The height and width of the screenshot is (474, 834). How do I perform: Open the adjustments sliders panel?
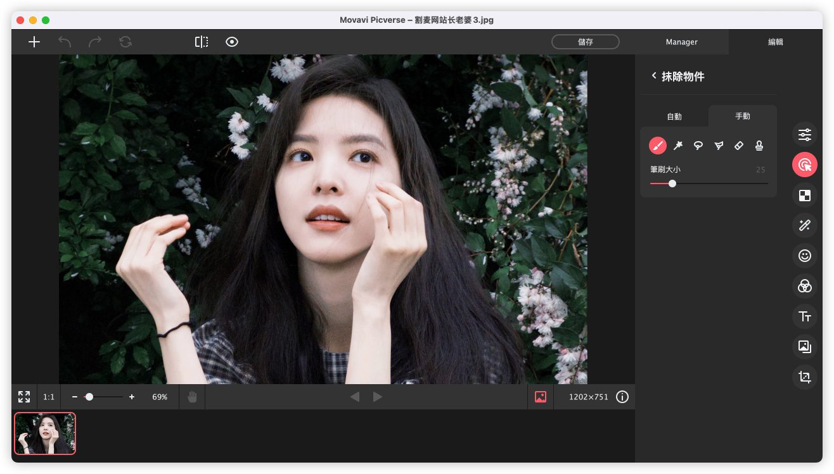[805, 134]
